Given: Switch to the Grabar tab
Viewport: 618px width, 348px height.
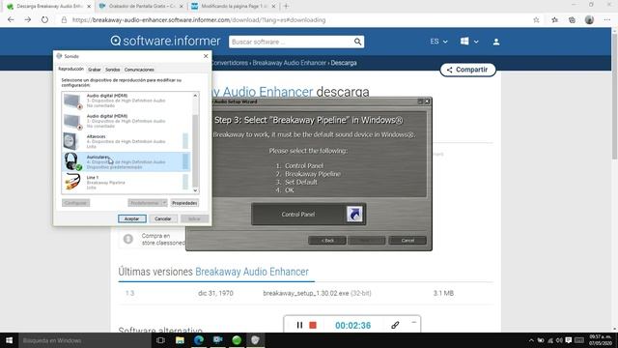Looking at the screenshot, I should tap(95, 70).
